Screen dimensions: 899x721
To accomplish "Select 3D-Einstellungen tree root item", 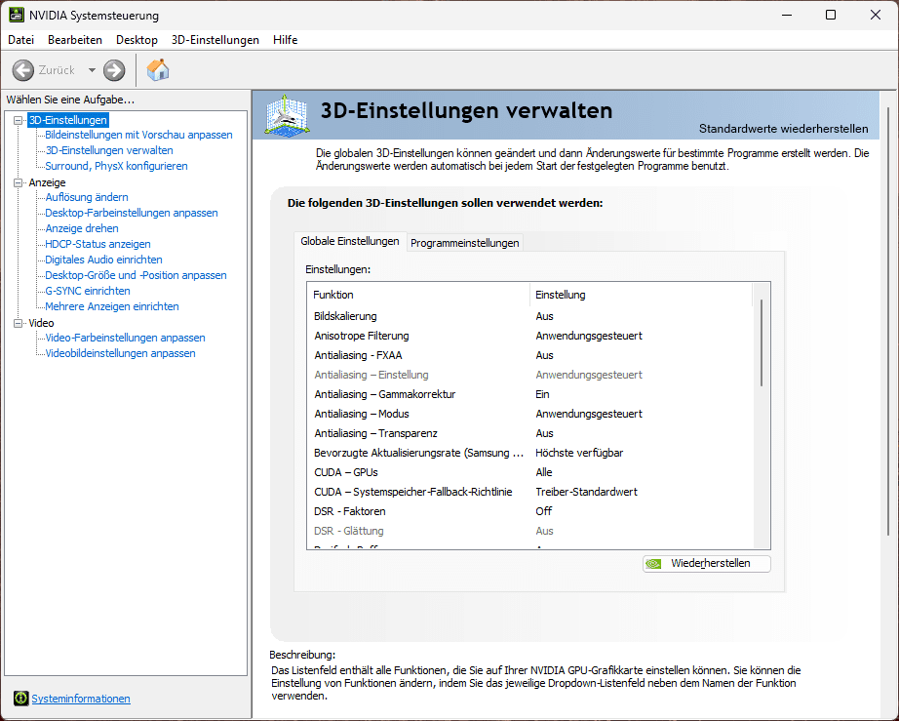I will (67, 120).
